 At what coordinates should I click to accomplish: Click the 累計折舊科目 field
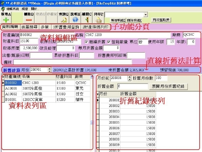click(86, 56)
